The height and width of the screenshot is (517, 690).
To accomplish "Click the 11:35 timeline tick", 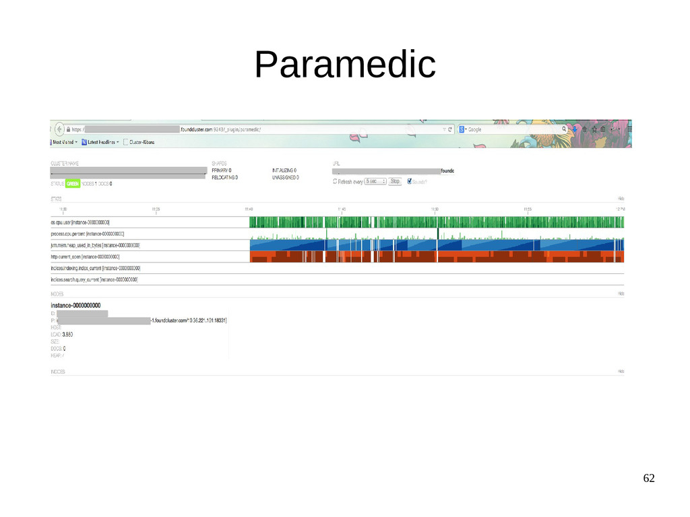I will click(x=156, y=210).
